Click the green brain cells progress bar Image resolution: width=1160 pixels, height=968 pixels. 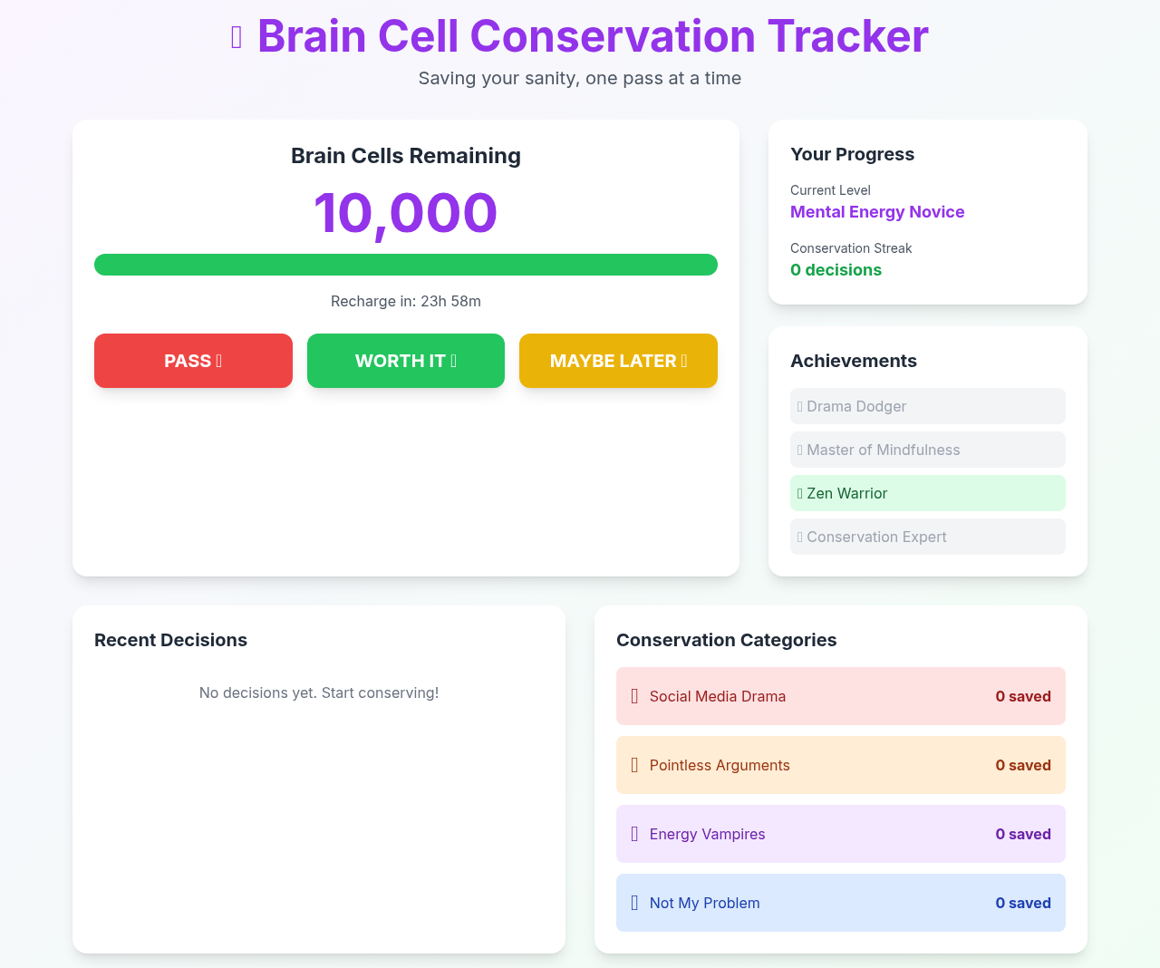click(406, 265)
